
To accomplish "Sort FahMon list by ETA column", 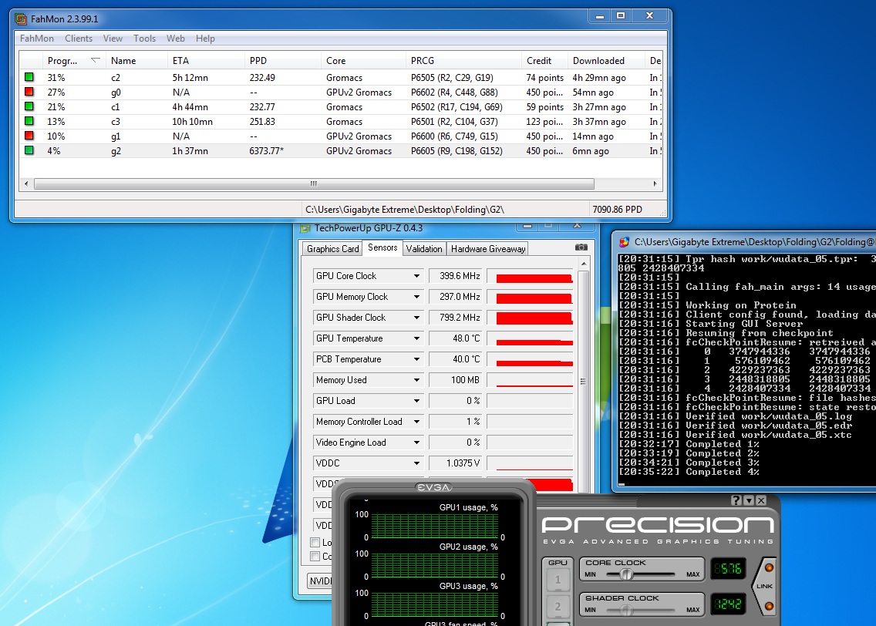I will click(206, 60).
